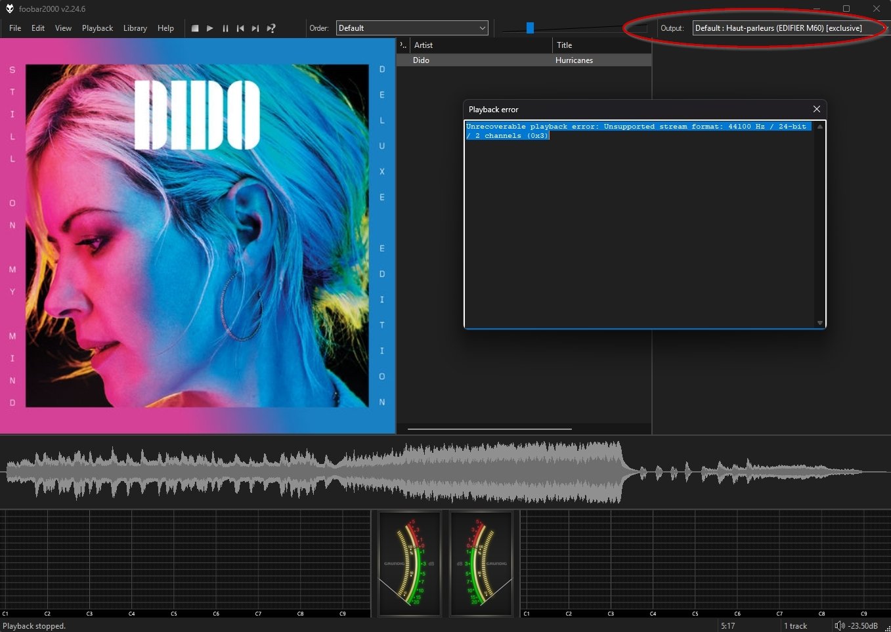The height and width of the screenshot is (632, 891).
Task: Open the File menu
Action: 15,28
